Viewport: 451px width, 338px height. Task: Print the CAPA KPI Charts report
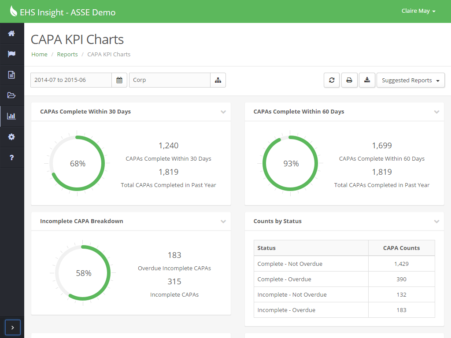pyautogui.click(x=349, y=80)
